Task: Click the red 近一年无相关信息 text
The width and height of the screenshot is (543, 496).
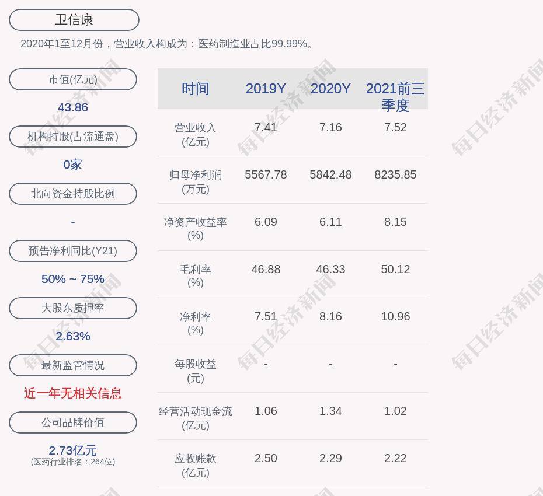Action: 73,393
